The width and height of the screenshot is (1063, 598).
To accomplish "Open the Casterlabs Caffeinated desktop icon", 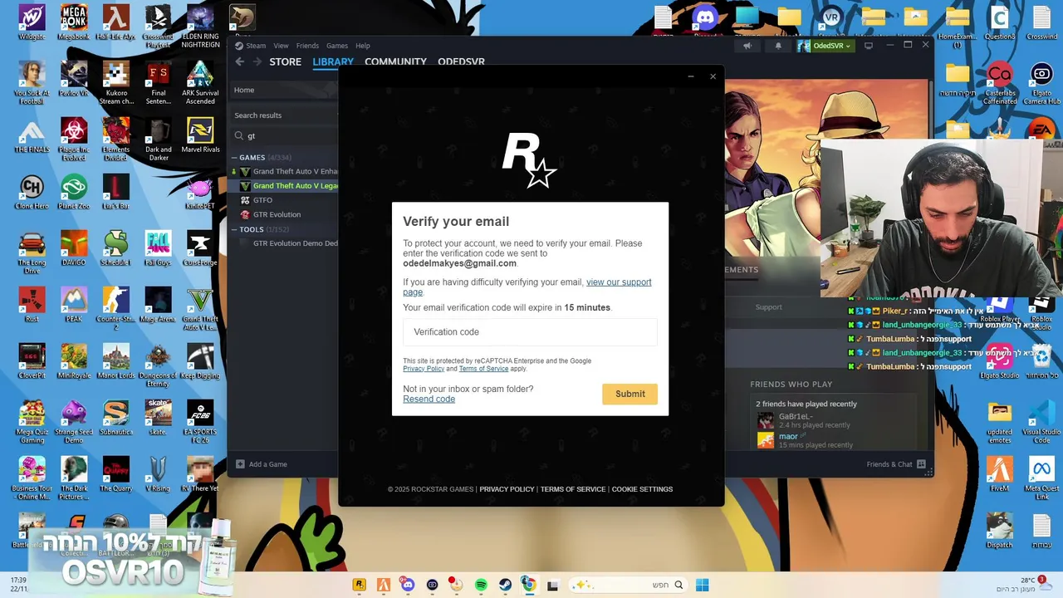I will coord(1000,82).
